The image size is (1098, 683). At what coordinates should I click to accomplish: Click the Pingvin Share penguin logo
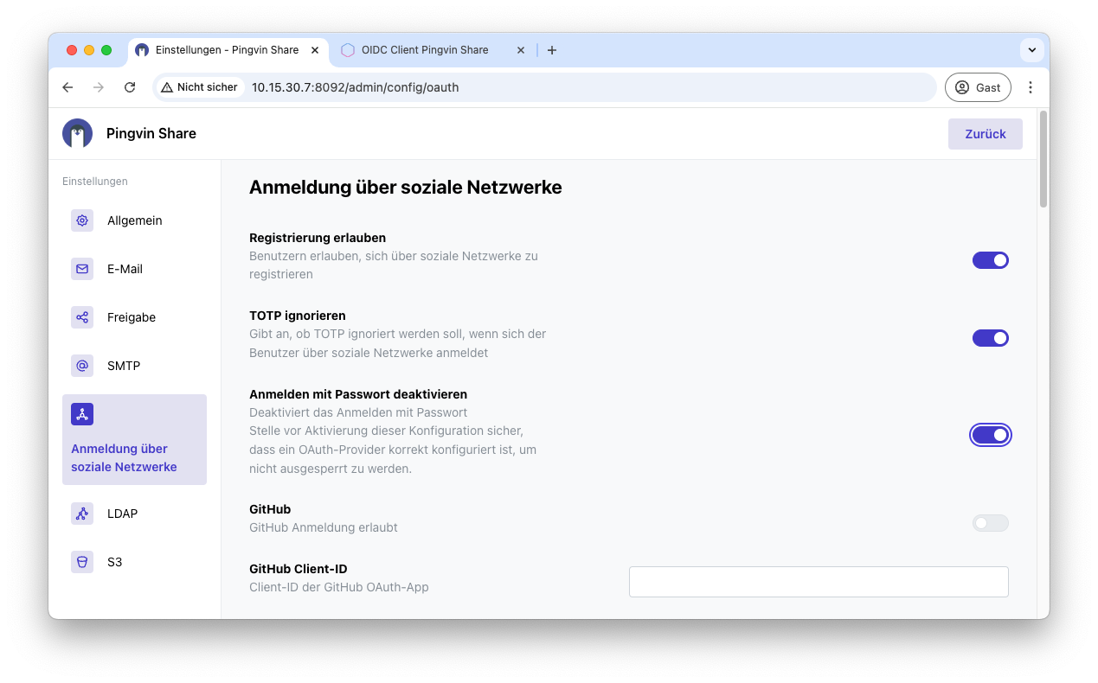pyautogui.click(x=78, y=133)
